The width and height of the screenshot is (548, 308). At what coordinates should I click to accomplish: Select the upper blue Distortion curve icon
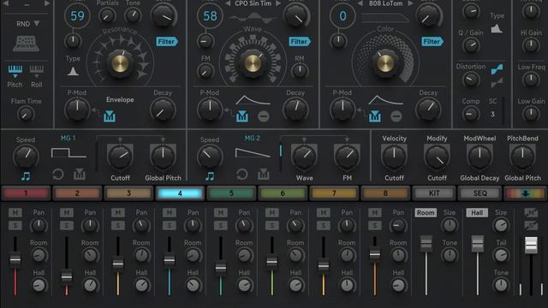coord(497,69)
